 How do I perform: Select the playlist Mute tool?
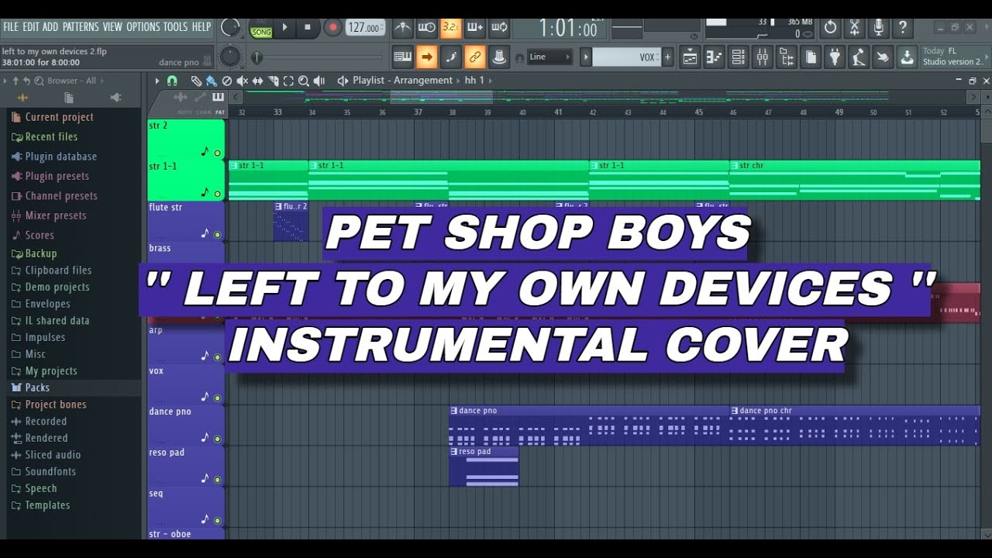tap(243, 81)
